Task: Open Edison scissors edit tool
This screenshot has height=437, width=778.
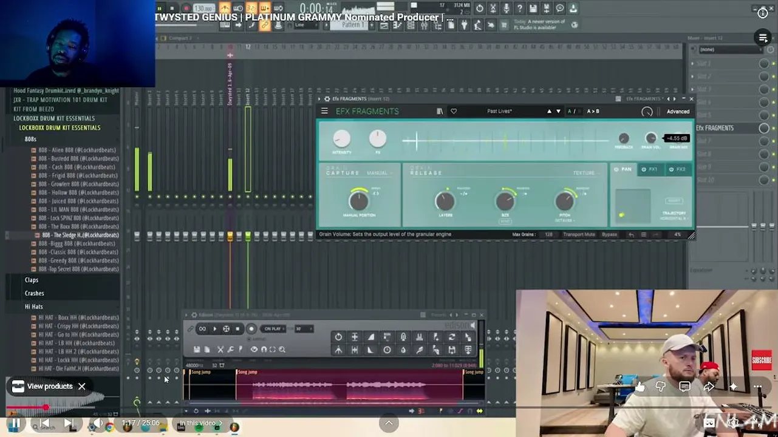Action: pos(220,350)
